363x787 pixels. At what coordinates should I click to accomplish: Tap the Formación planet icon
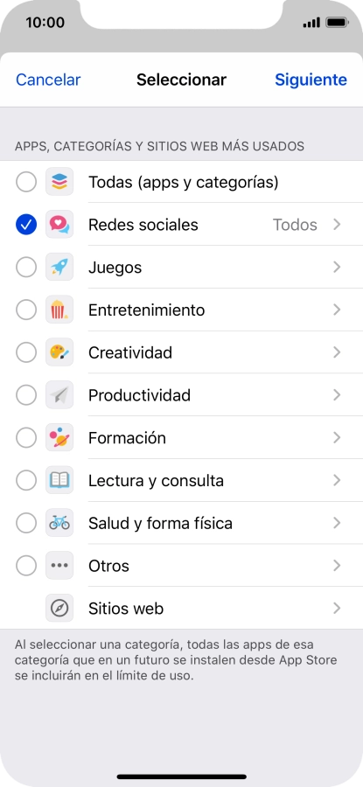tap(59, 438)
